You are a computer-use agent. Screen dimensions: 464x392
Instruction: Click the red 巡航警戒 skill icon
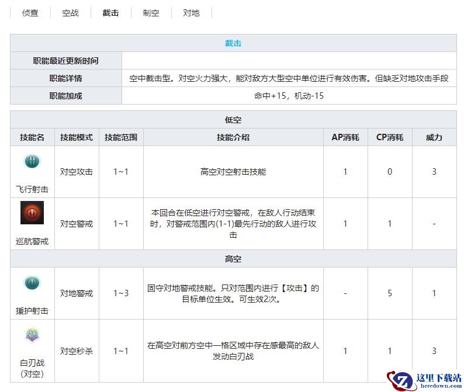[32, 213]
